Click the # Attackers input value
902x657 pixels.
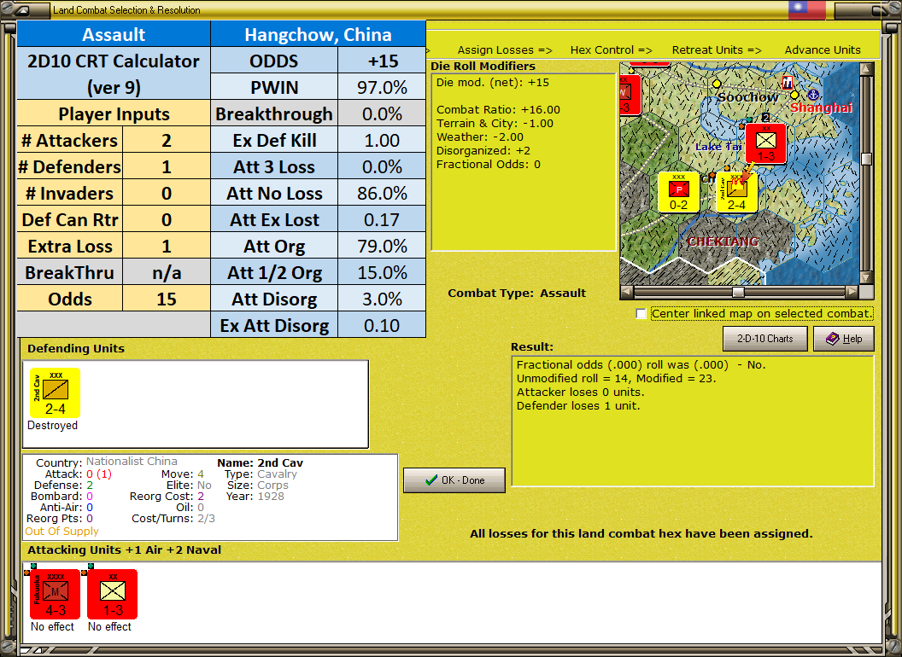tap(167, 140)
